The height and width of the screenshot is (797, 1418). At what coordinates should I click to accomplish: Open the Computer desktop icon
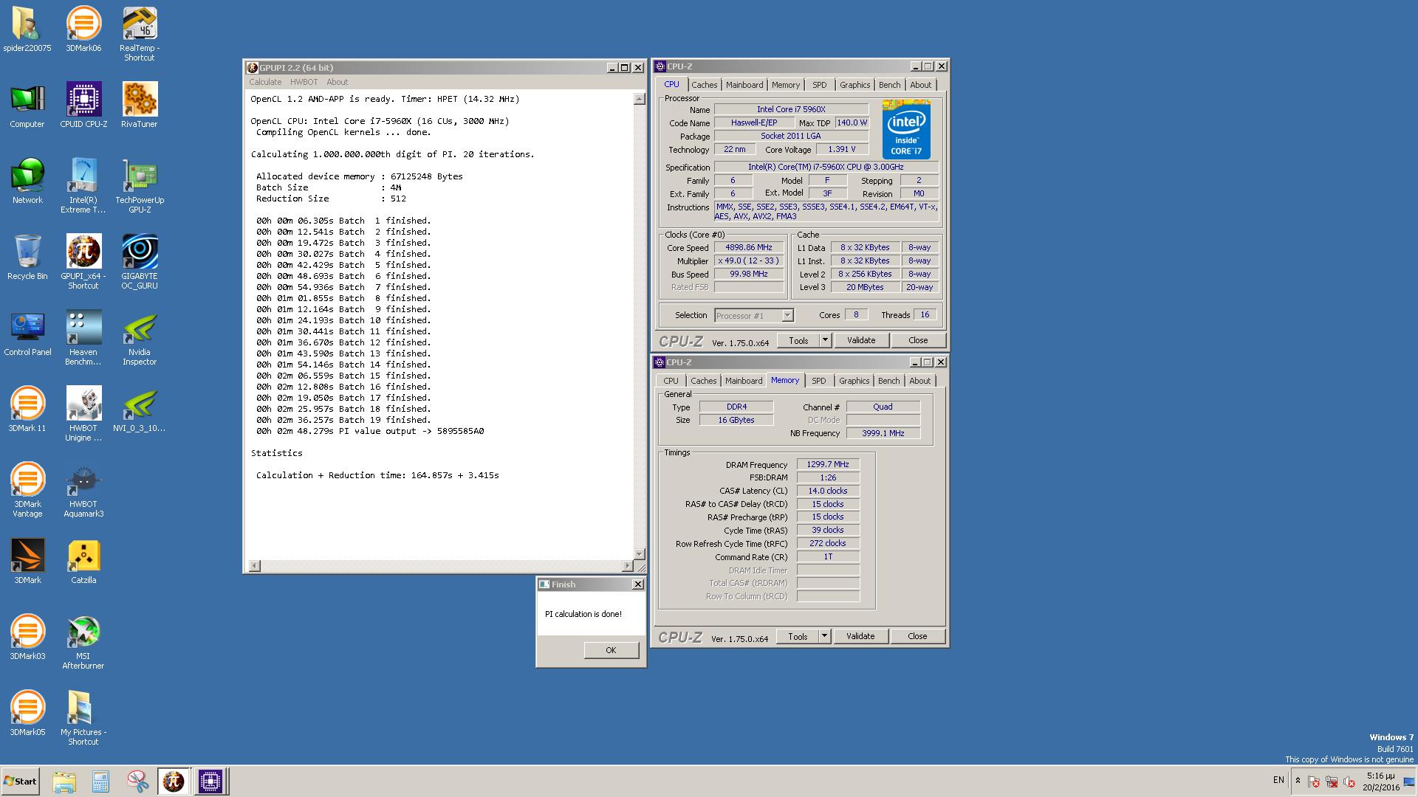27,106
